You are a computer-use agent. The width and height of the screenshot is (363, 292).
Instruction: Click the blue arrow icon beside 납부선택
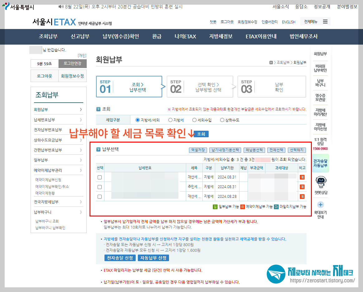[x=98, y=149]
